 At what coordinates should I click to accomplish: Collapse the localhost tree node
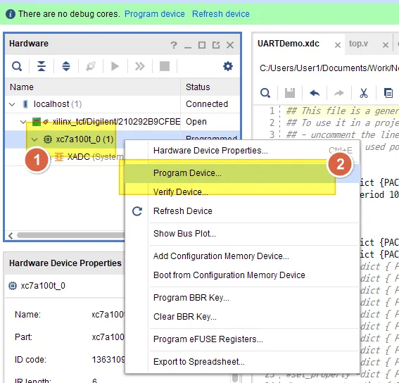click(x=12, y=104)
